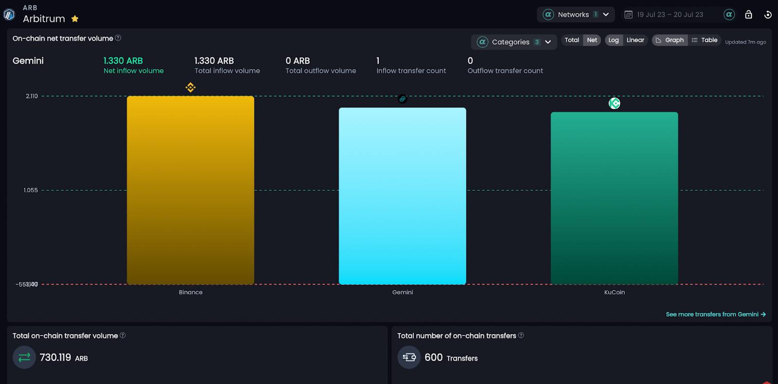Screen dimensions: 778x384
Task: Click the Updated 7m ago text
Action: [745, 42]
